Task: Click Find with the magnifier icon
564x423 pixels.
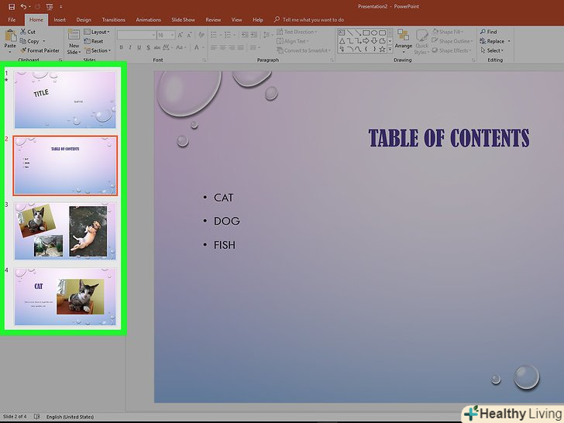Action: pyautogui.click(x=488, y=32)
